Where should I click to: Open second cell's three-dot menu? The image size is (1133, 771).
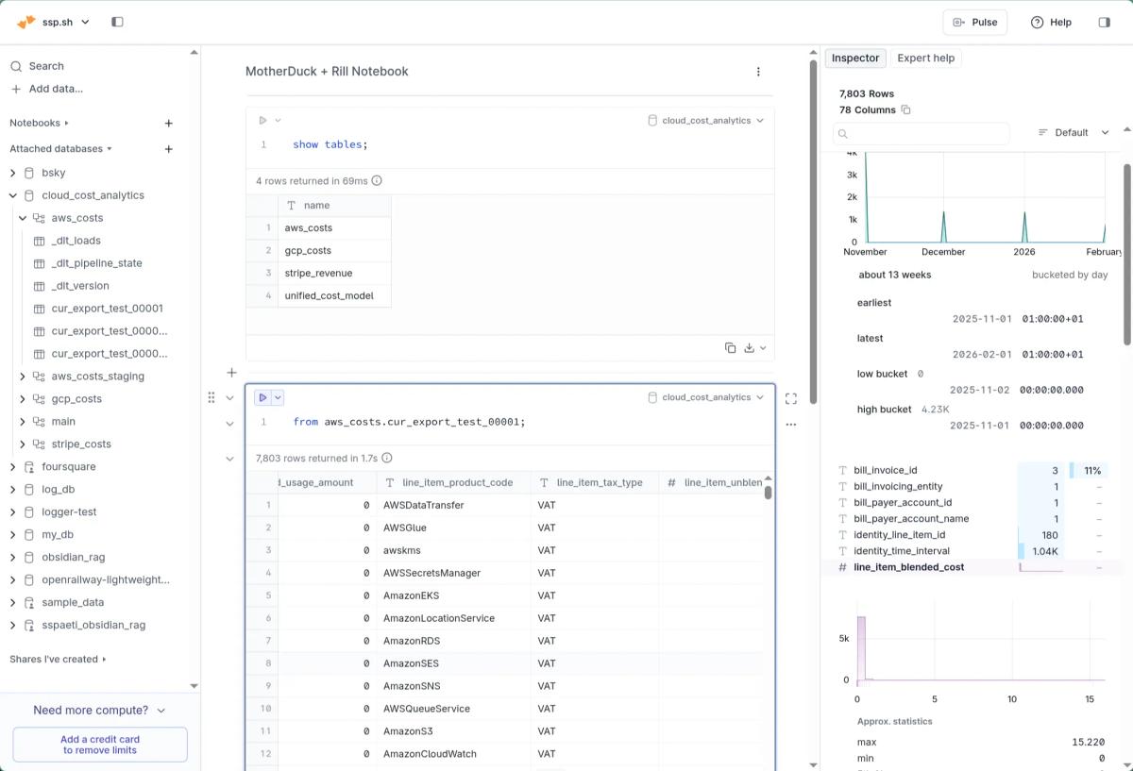791,425
